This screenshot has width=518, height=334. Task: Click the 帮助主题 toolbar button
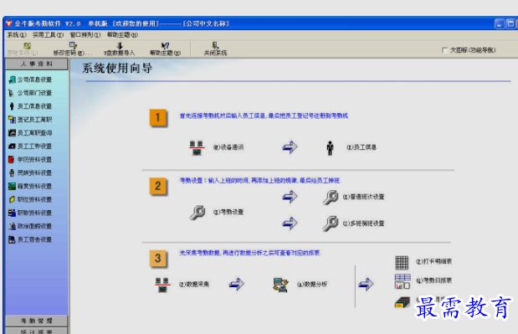point(165,49)
